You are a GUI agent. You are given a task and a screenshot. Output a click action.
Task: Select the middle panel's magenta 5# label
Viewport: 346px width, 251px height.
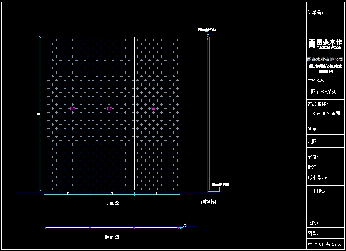(x=110, y=109)
